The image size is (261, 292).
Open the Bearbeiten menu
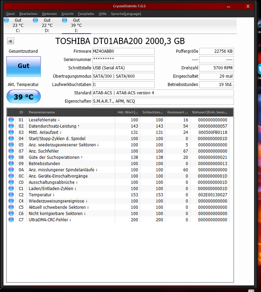[x=28, y=14]
